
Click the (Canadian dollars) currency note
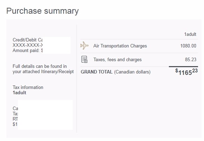coord(132,72)
